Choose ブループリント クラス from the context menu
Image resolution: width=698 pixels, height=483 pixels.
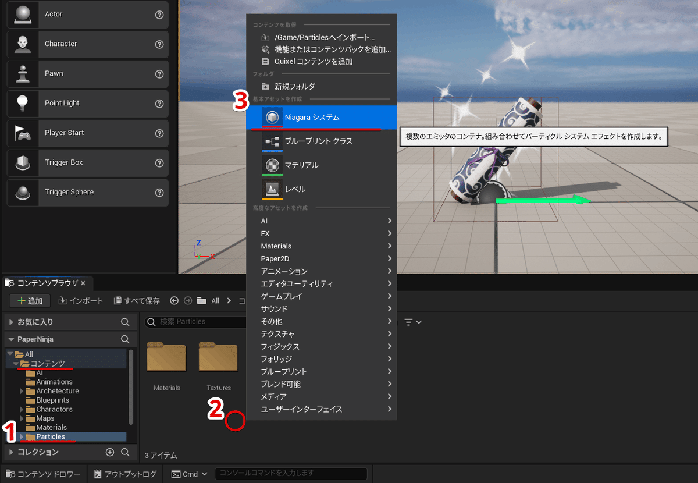pos(322,141)
